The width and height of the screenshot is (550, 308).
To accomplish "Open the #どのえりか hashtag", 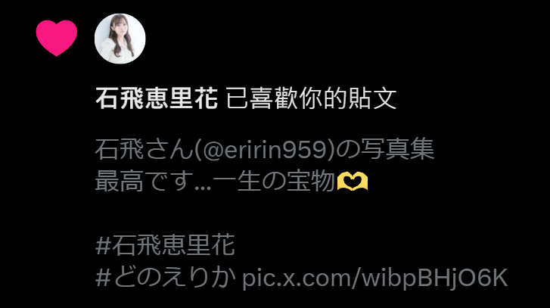I will pos(166,277).
